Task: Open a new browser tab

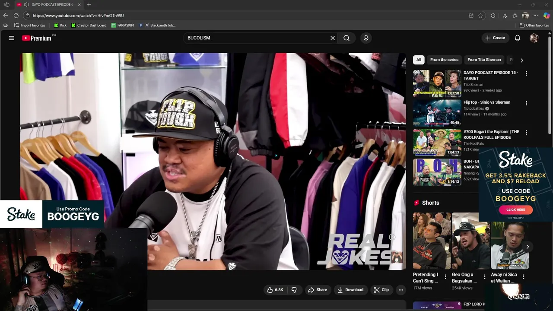Action: click(89, 4)
